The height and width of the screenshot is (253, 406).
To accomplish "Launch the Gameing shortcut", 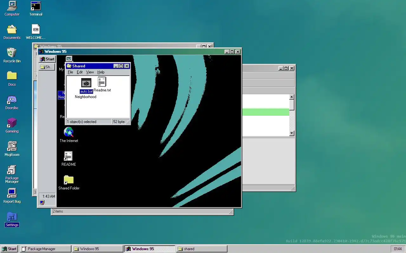I will (12, 126).
